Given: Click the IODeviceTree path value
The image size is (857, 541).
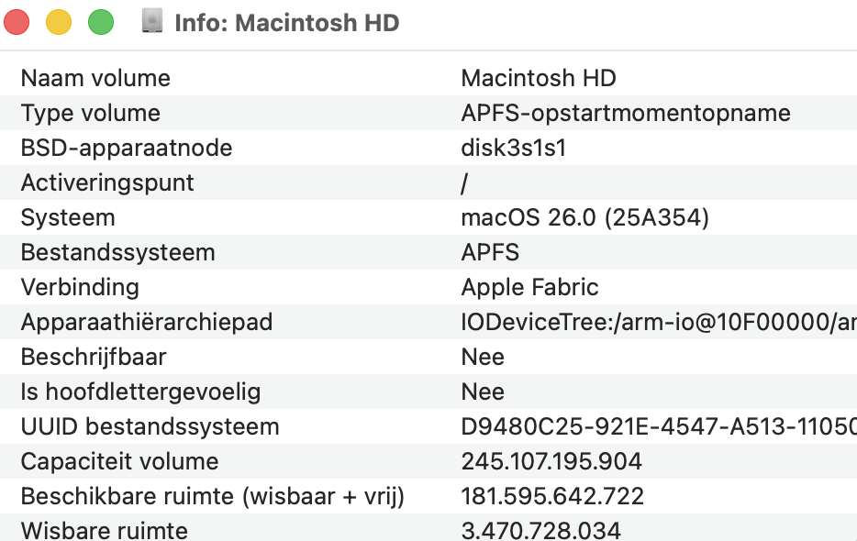Looking at the screenshot, I should [658, 322].
